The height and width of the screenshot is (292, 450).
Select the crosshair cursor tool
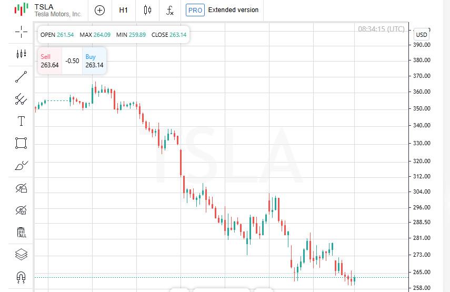[x=21, y=32]
